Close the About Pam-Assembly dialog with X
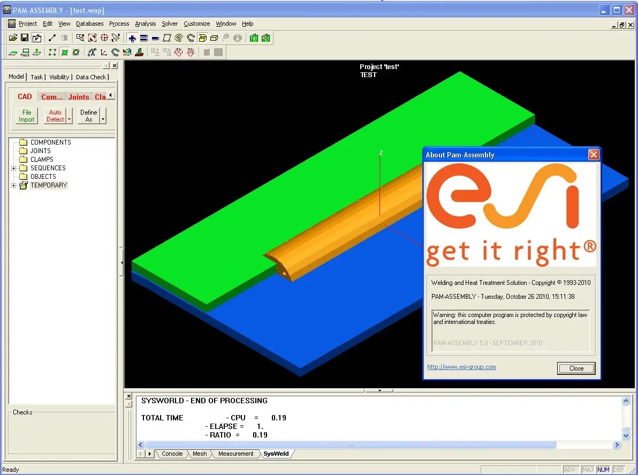 point(594,155)
